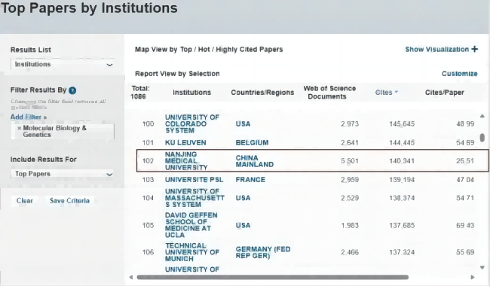Click the Filter Results By help icon
Image resolution: width=490 pixels, height=286 pixels.
(72, 90)
